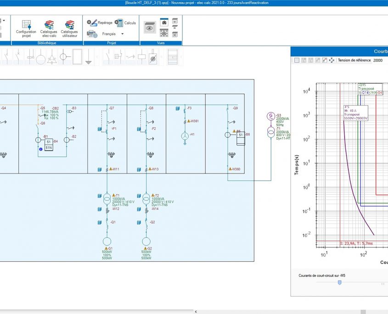Click the -Q8 switch label
388x314 pixels.
pos(151,108)
